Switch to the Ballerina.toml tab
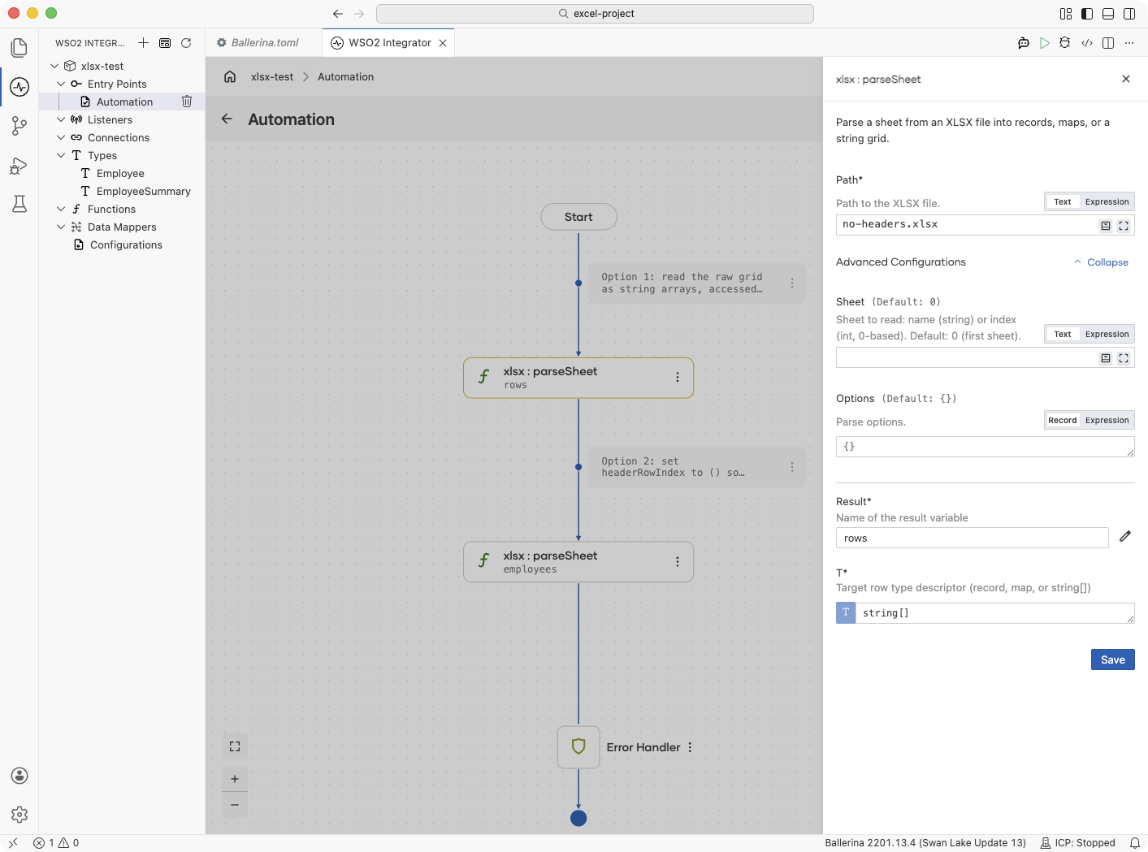The width and height of the screenshot is (1148, 852). click(264, 43)
